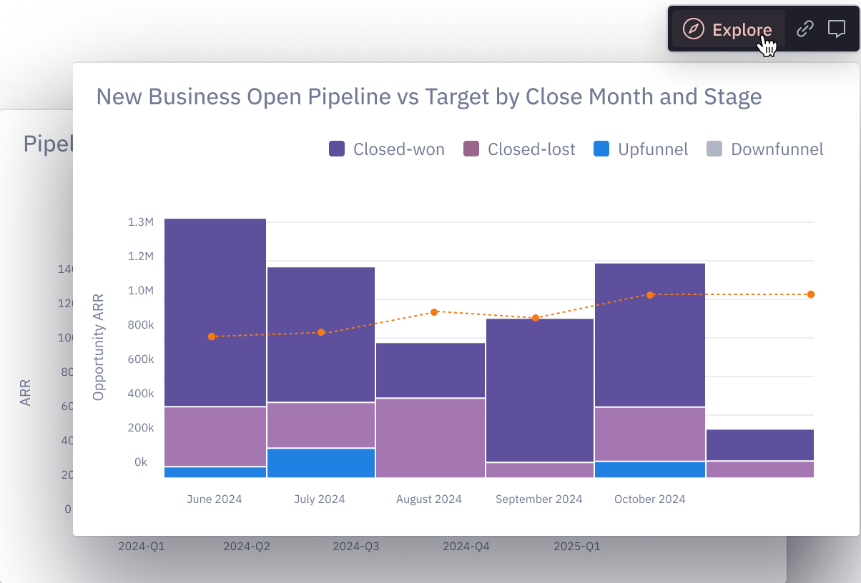Hide the Upfunnel series from the legend
This screenshot has height=583, width=861.
[x=641, y=149]
